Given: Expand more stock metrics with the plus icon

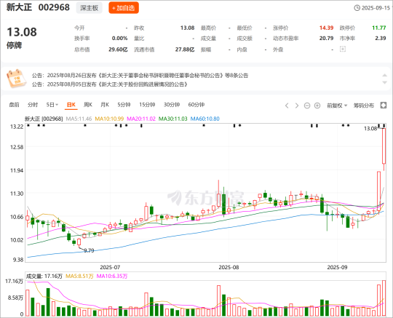Looking at the screenshot, I should click(343, 49).
